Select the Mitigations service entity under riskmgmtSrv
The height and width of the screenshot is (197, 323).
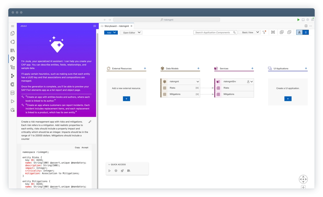[234, 94]
